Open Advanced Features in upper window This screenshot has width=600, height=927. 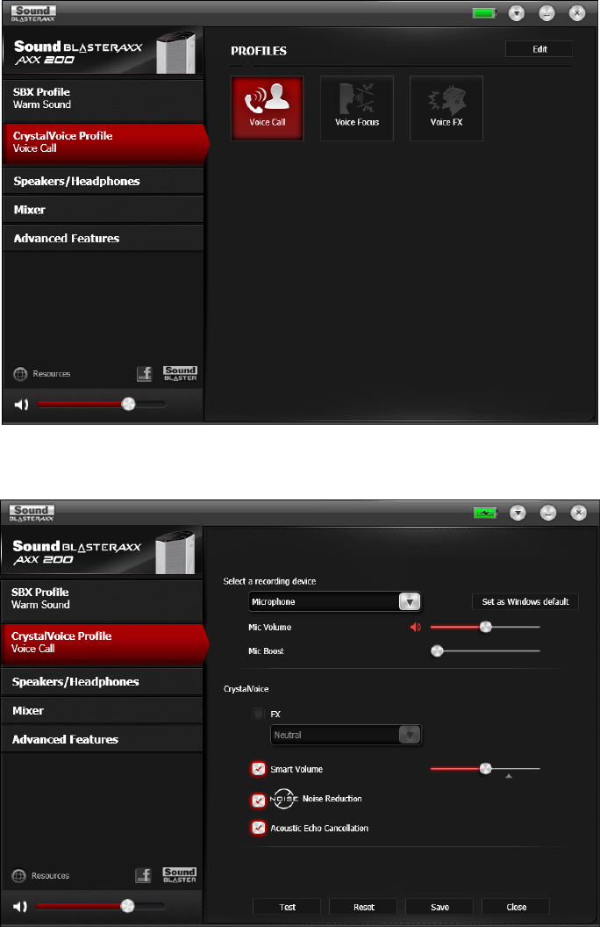(x=103, y=238)
